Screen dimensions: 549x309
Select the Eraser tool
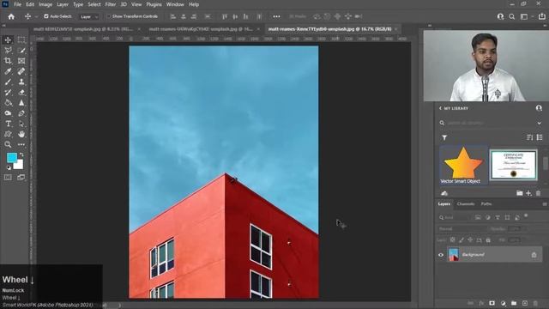pyautogui.click(x=21, y=93)
